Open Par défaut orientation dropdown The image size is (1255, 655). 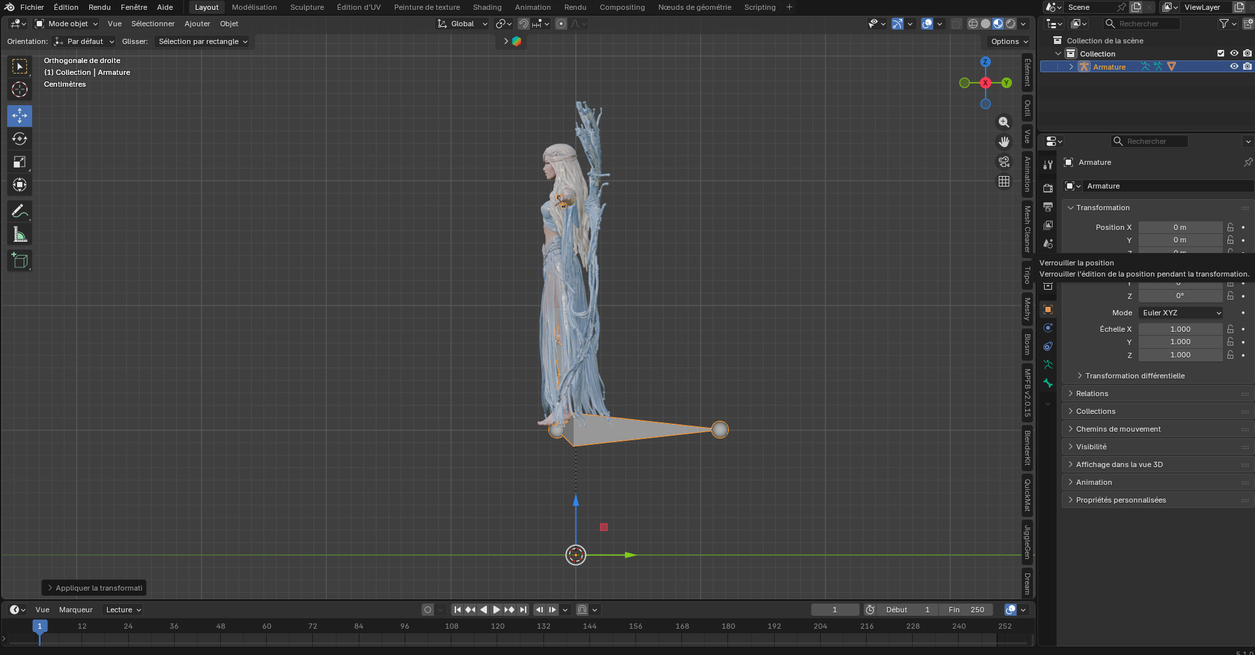point(83,41)
